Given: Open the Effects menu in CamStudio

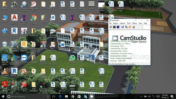Looking at the screenshot, I should [x=134, y=23].
